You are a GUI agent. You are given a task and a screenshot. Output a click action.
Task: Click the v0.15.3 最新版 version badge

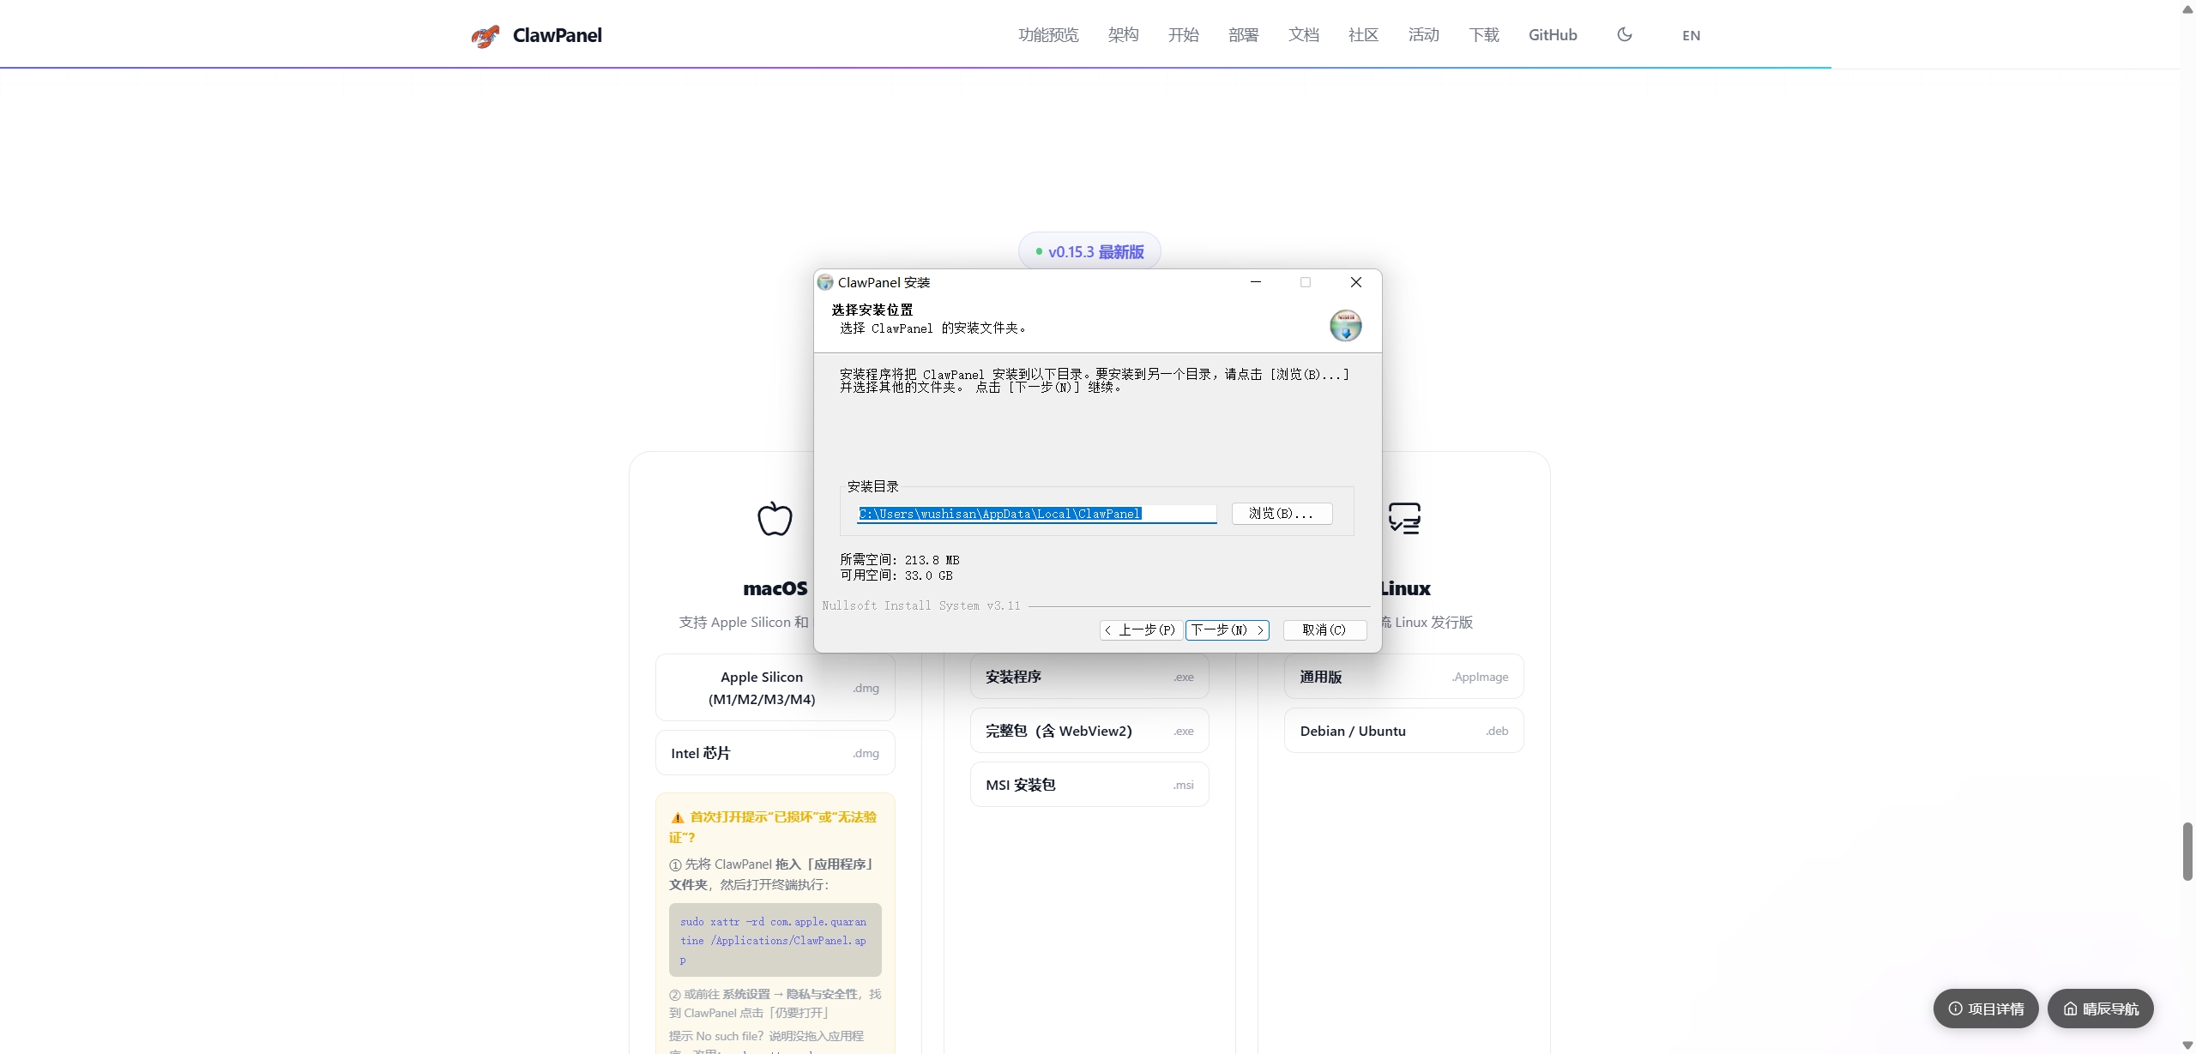tap(1089, 251)
